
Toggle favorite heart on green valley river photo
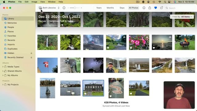click(108, 48)
